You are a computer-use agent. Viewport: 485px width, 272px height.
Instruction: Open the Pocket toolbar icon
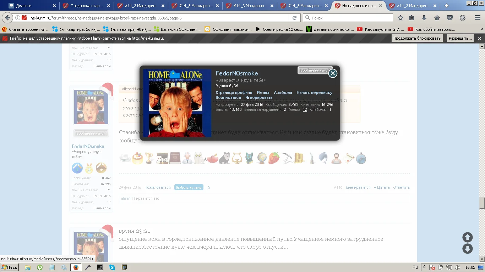450,18
